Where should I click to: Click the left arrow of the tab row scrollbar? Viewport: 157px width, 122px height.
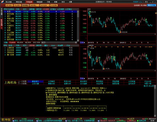coord(42,43)
